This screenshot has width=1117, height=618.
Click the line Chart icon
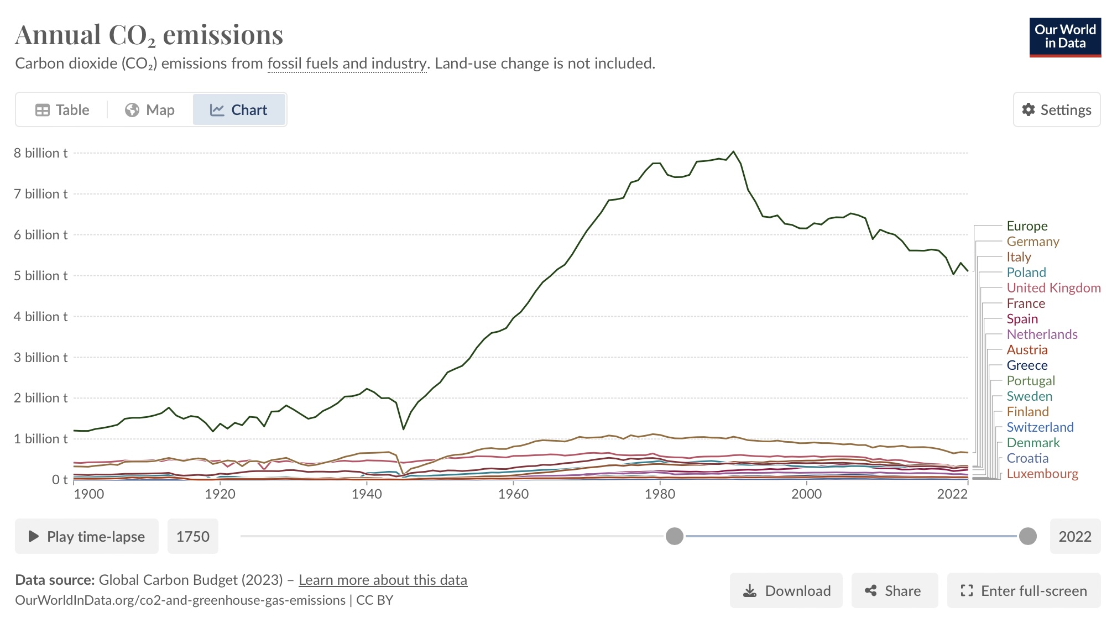click(x=217, y=110)
